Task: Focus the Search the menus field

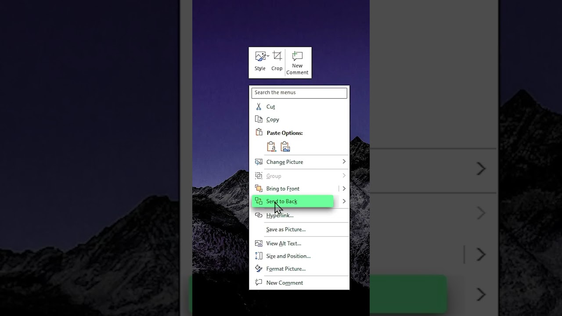Action: [x=299, y=93]
